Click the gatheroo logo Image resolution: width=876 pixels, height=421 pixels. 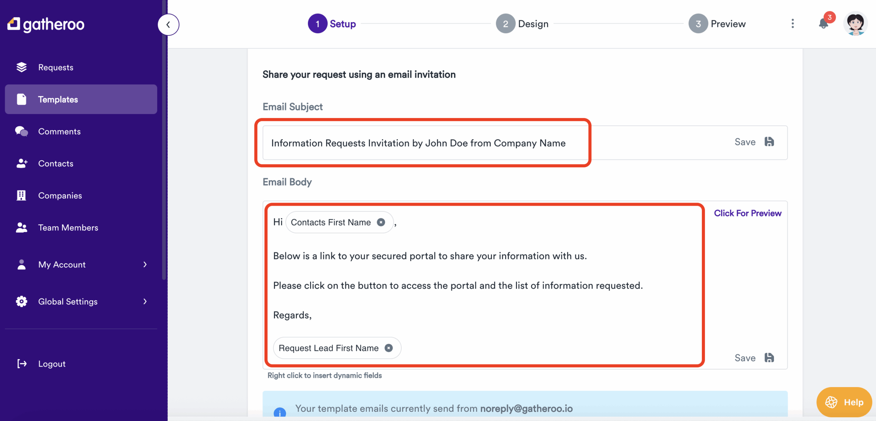[x=46, y=24]
